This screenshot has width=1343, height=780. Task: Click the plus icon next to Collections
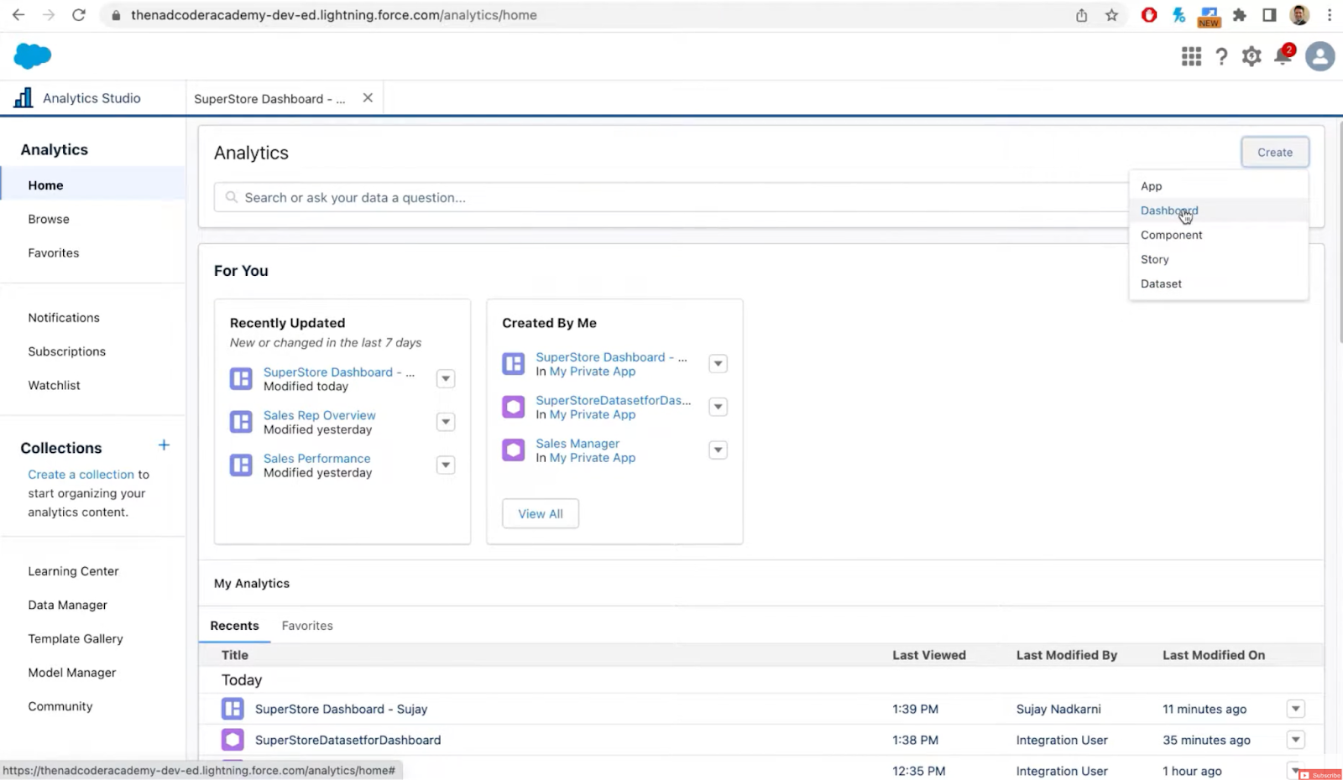tap(164, 445)
